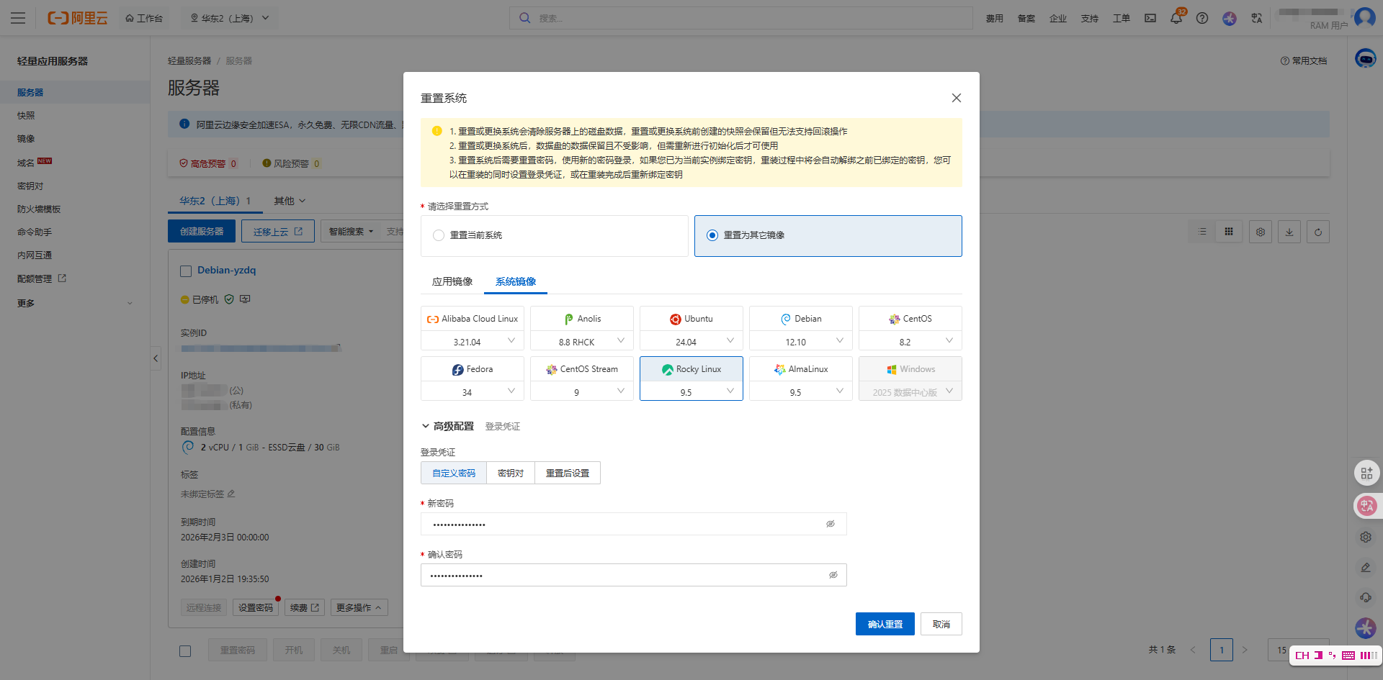Open the floating feedback edit icon
This screenshot has width=1383, height=680.
tap(1366, 568)
